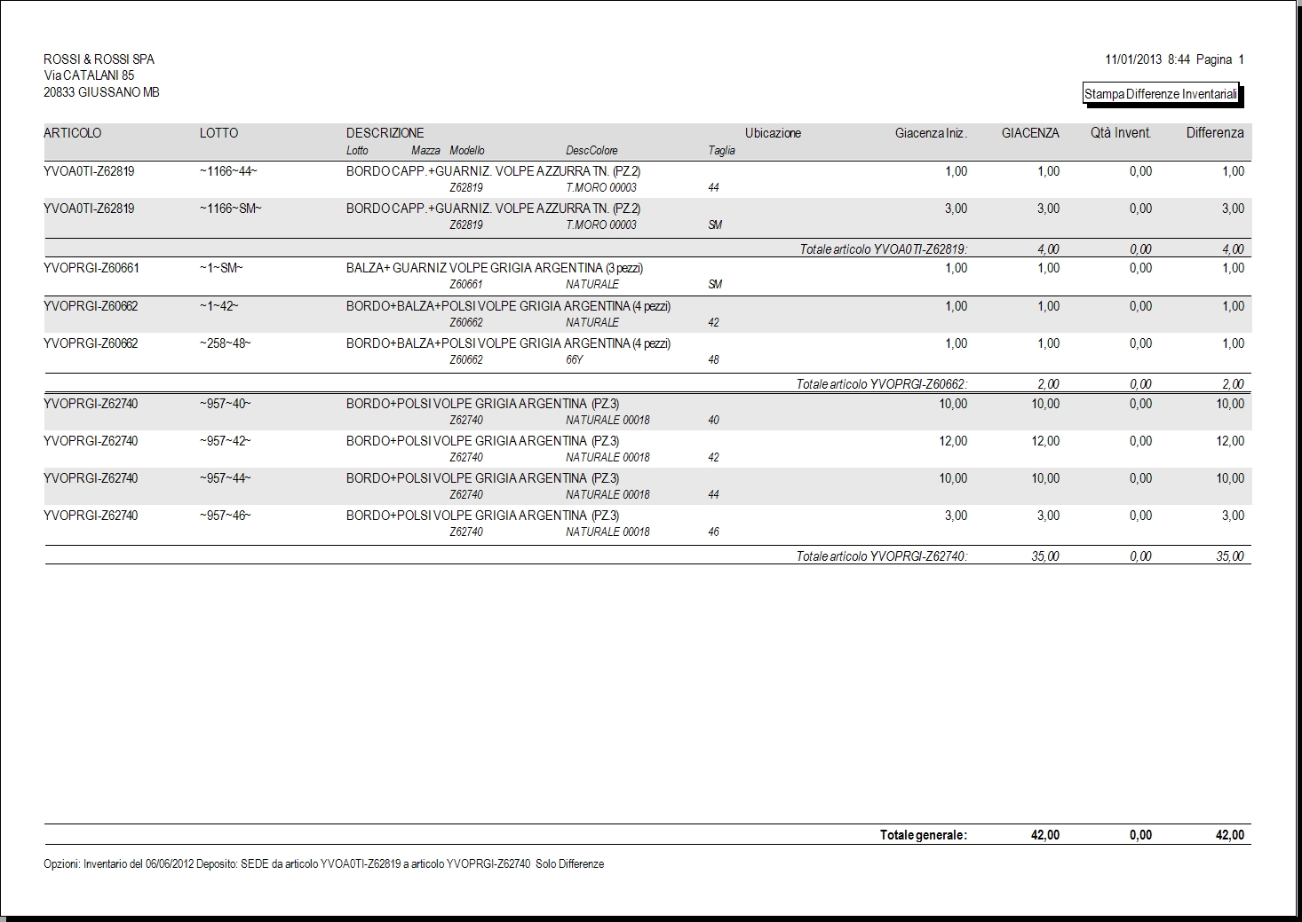Select the LOTTO column header
This screenshot has height=922, width=1302.
click(x=218, y=133)
